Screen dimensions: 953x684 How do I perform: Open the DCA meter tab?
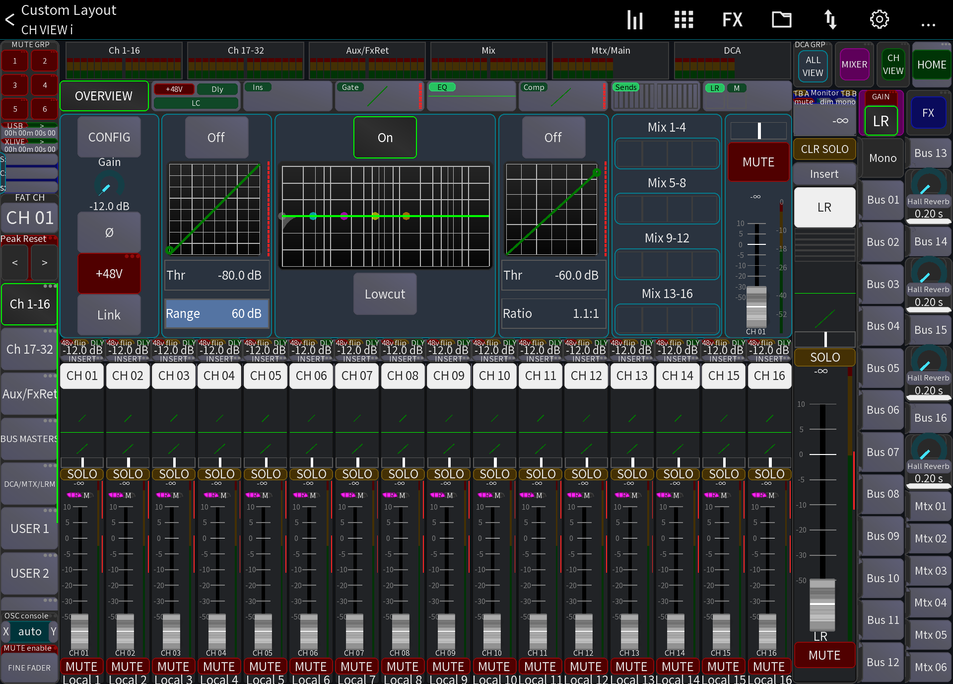pyautogui.click(x=732, y=61)
